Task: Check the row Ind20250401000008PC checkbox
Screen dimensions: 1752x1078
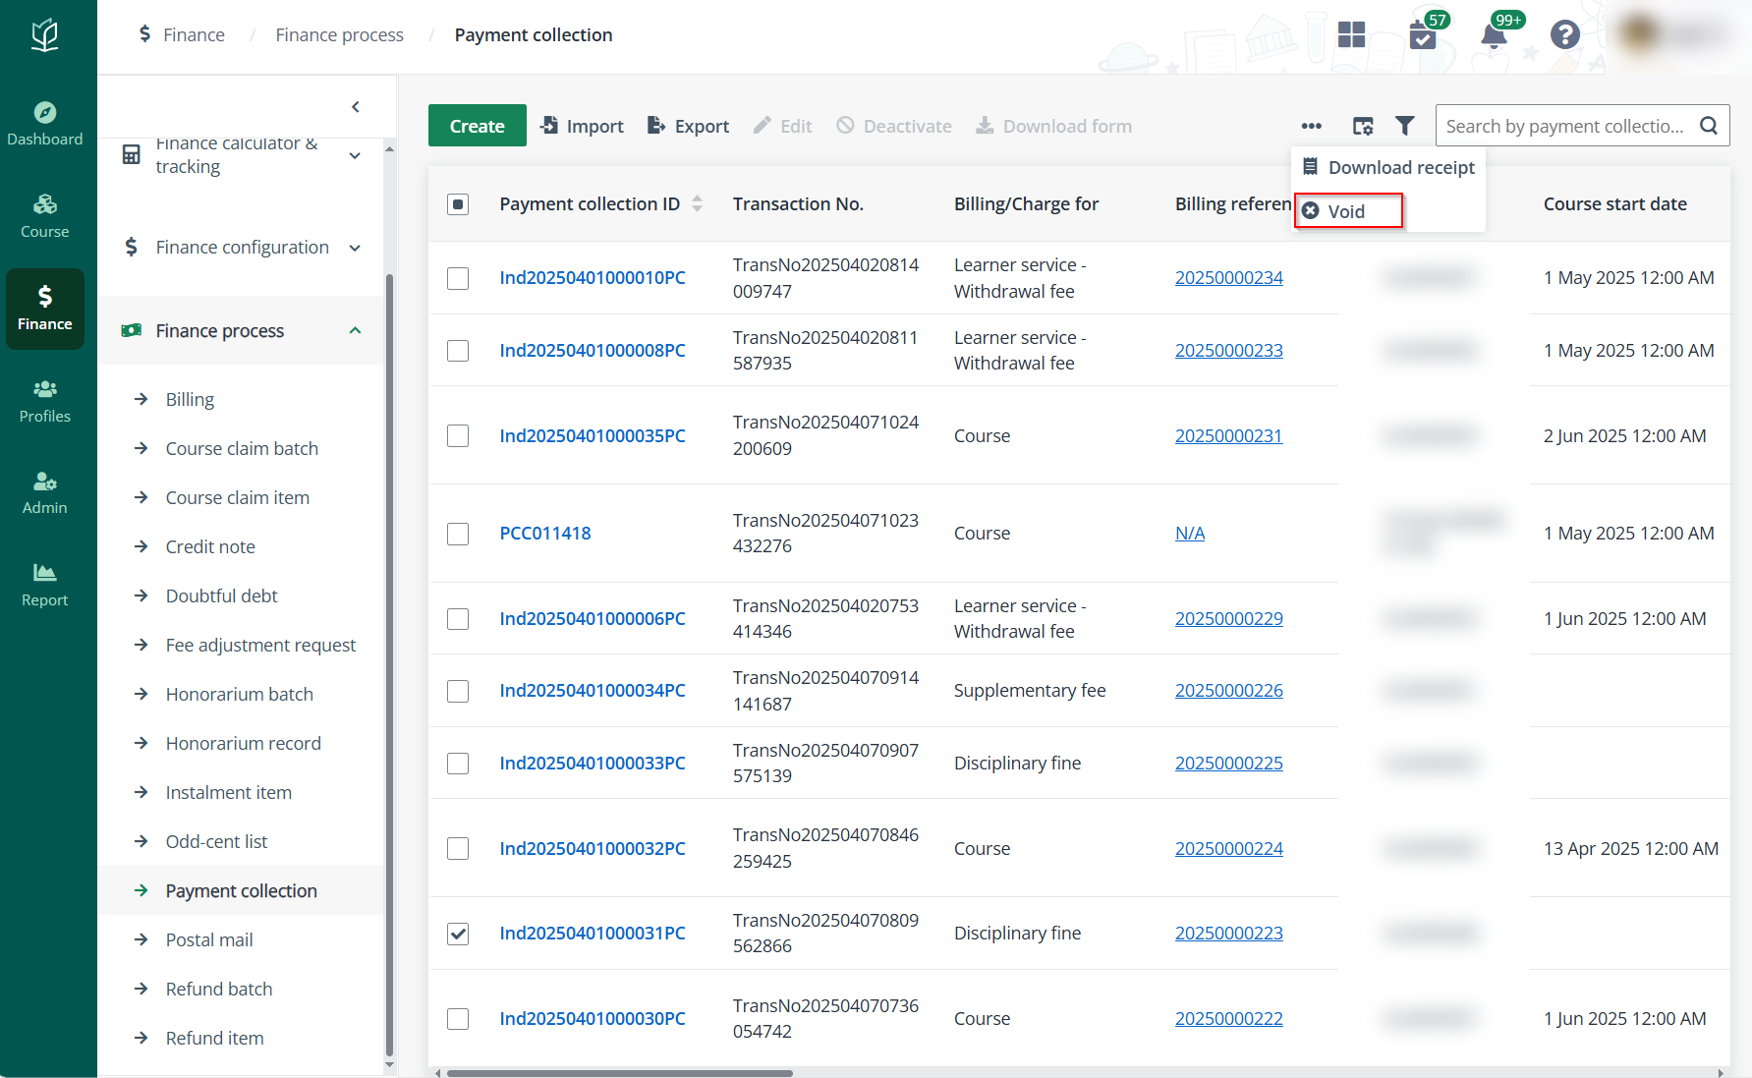Action: click(x=458, y=351)
